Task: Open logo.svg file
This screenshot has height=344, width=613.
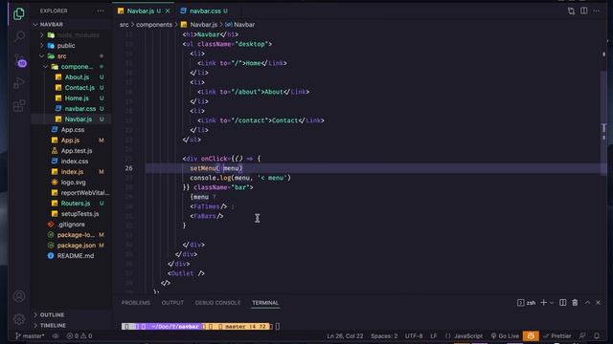Action: point(73,183)
